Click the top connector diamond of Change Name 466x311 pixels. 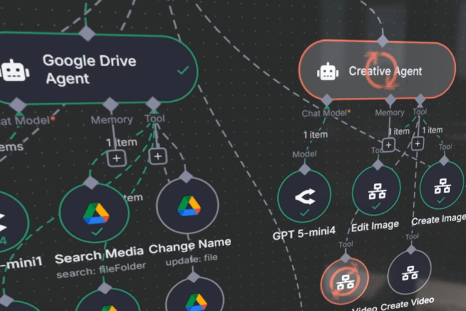coord(186,177)
